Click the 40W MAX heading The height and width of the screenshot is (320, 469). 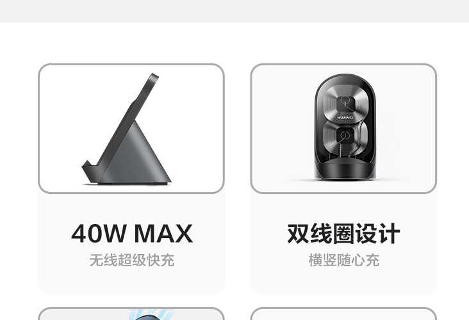tap(132, 234)
